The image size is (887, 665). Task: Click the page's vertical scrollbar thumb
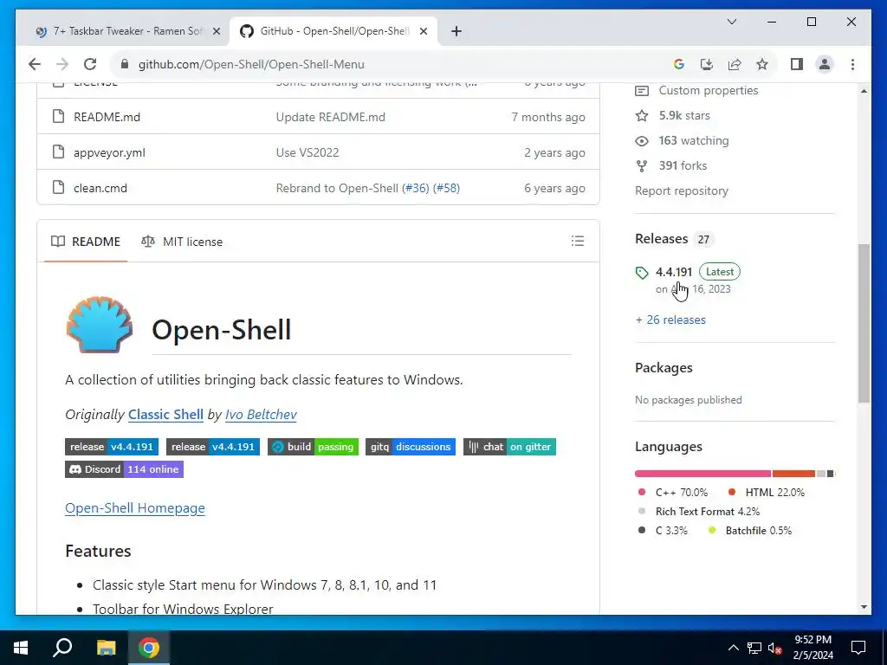click(864, 324)
